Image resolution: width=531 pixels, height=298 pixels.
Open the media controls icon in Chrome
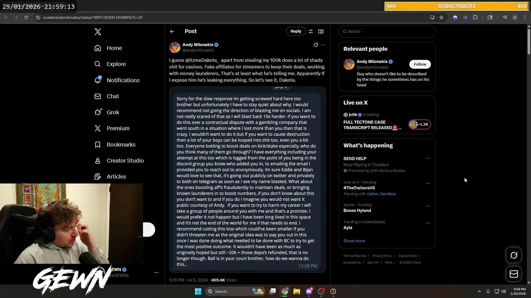click(x=505, y=17)
